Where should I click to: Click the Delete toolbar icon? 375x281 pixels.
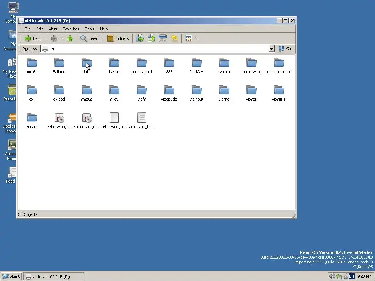[163, 38]
